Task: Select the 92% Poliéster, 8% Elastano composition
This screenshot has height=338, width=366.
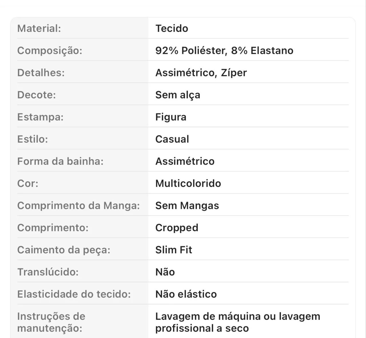Action: tap(224, 51)
